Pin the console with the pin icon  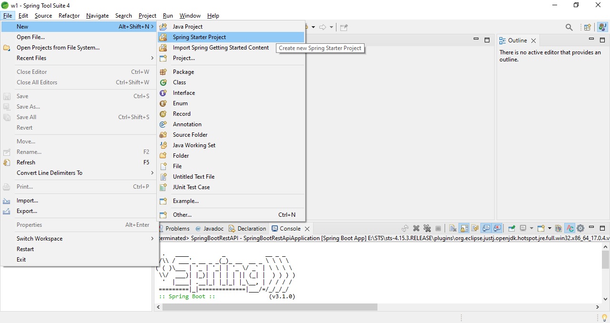pos(512,229)
